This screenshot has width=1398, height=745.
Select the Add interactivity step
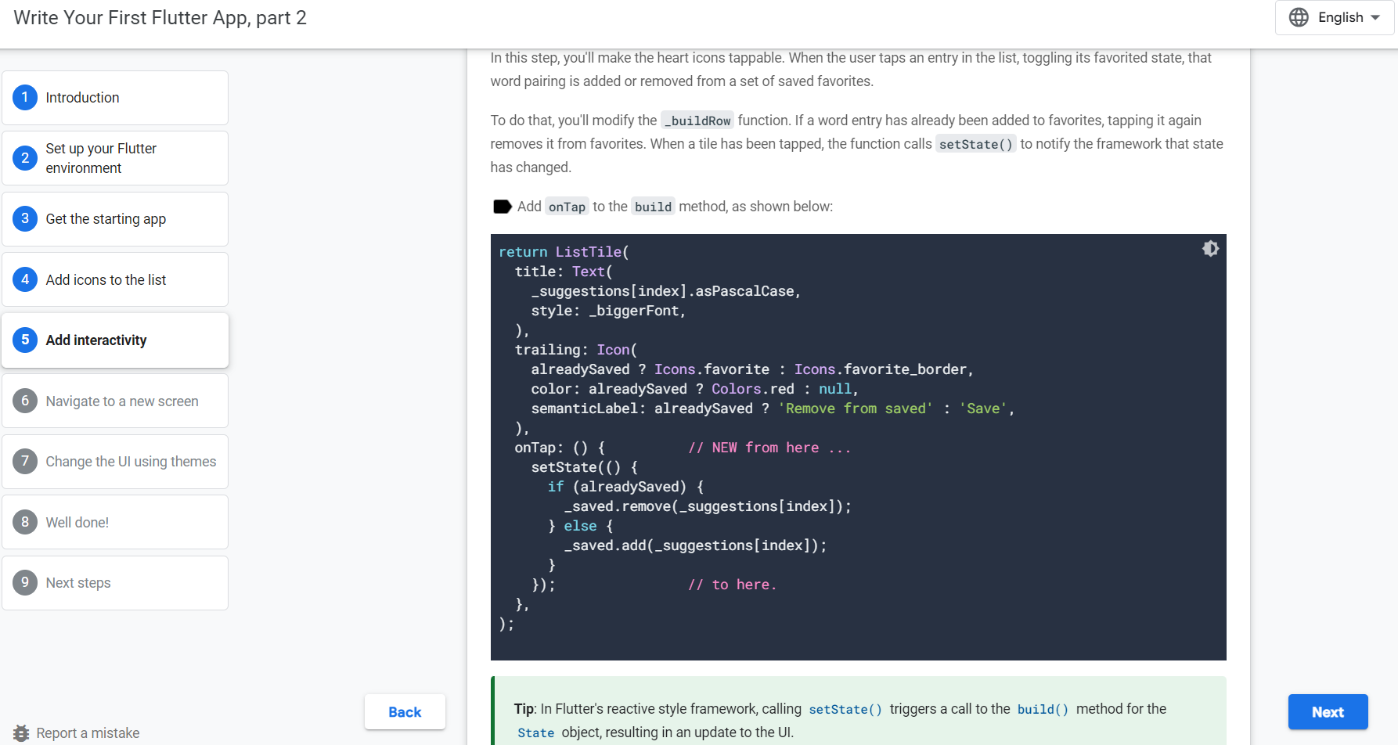(115, 340)
